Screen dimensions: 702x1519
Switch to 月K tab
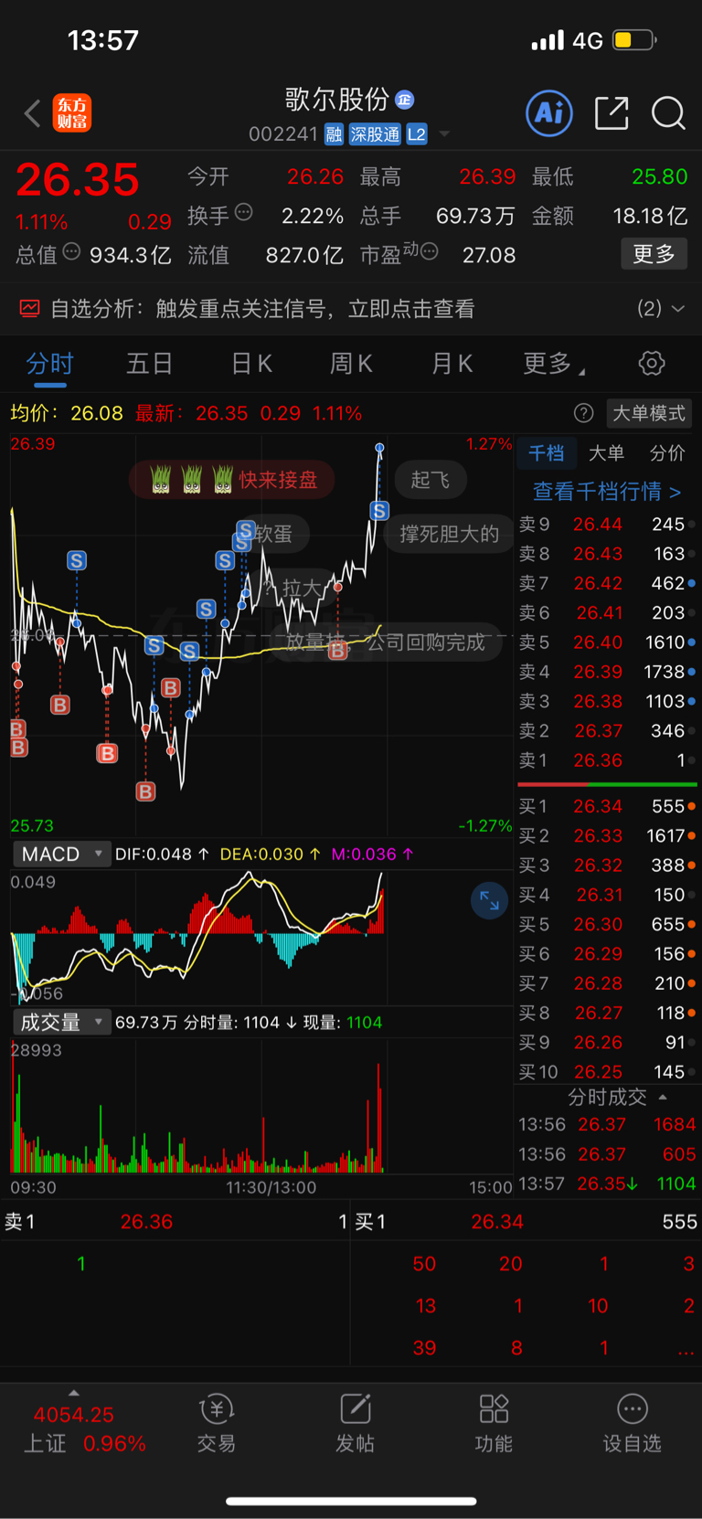452,364
